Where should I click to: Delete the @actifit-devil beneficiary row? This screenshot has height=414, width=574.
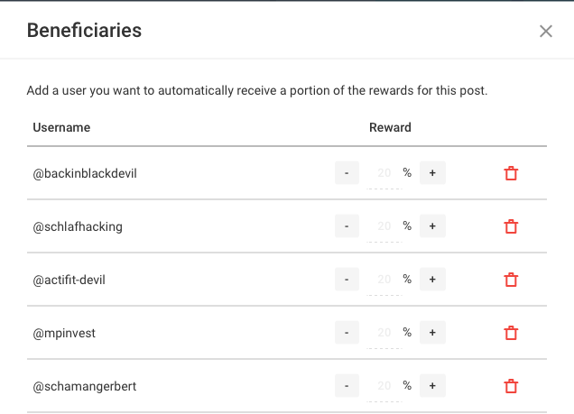[511, 280]
